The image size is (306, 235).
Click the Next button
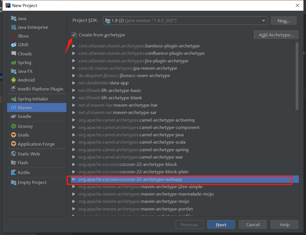point(221,225)
